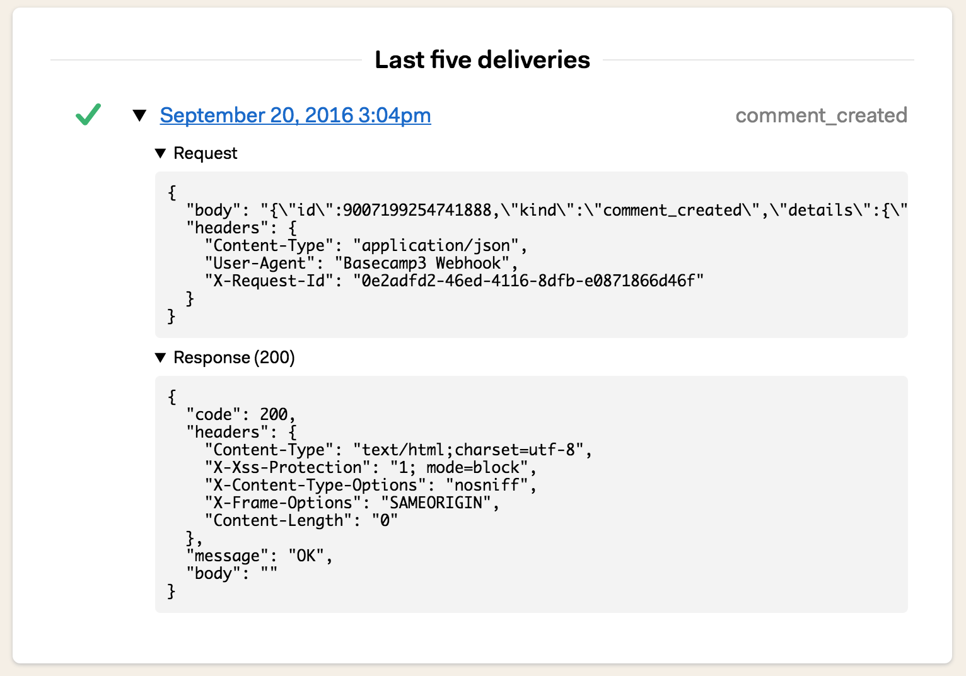966x676 pixels.
Task: Click the comment_created event label
Action: click(821, 115)
